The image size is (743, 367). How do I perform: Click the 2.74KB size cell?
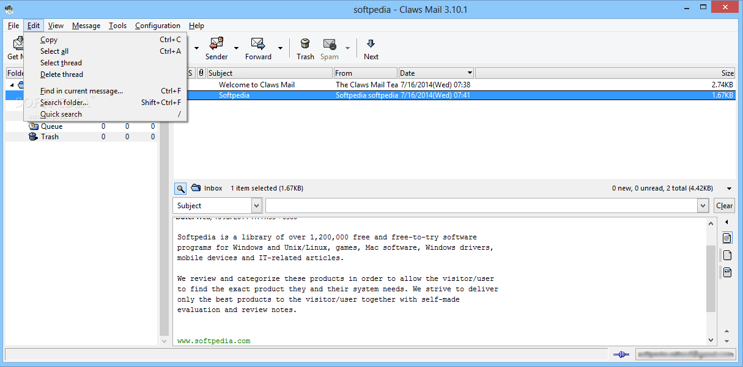[722, 85]
